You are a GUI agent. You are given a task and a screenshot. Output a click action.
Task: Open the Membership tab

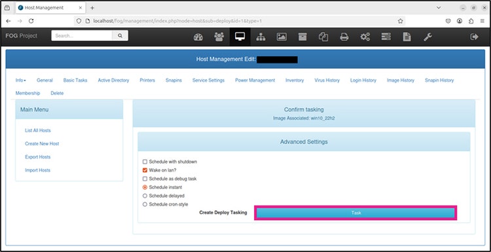coord(27,94)
